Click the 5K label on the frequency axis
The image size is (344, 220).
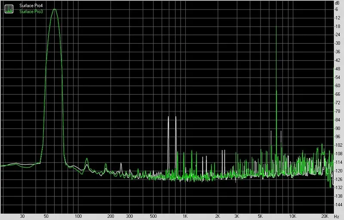[260, 216]
